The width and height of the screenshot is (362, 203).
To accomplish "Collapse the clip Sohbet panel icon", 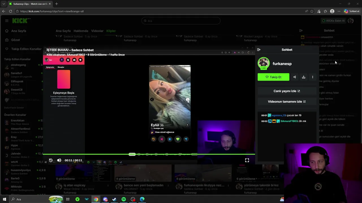I will (x=258, y=50).
